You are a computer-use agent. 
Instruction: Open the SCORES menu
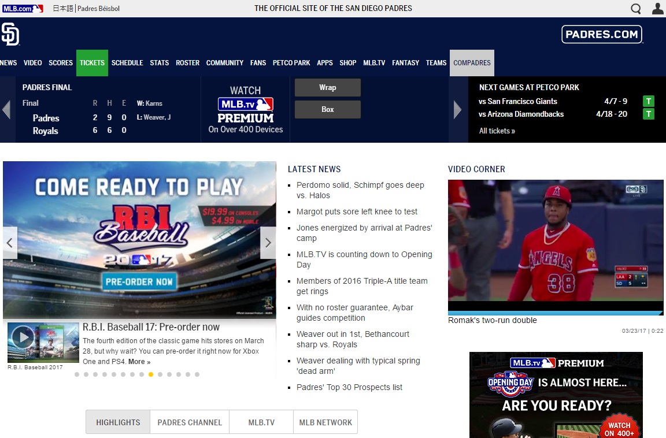tap(61, 63)
